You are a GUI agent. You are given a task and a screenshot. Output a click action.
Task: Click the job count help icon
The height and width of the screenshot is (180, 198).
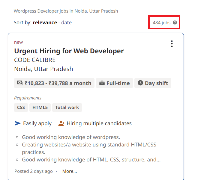(175, 22)
